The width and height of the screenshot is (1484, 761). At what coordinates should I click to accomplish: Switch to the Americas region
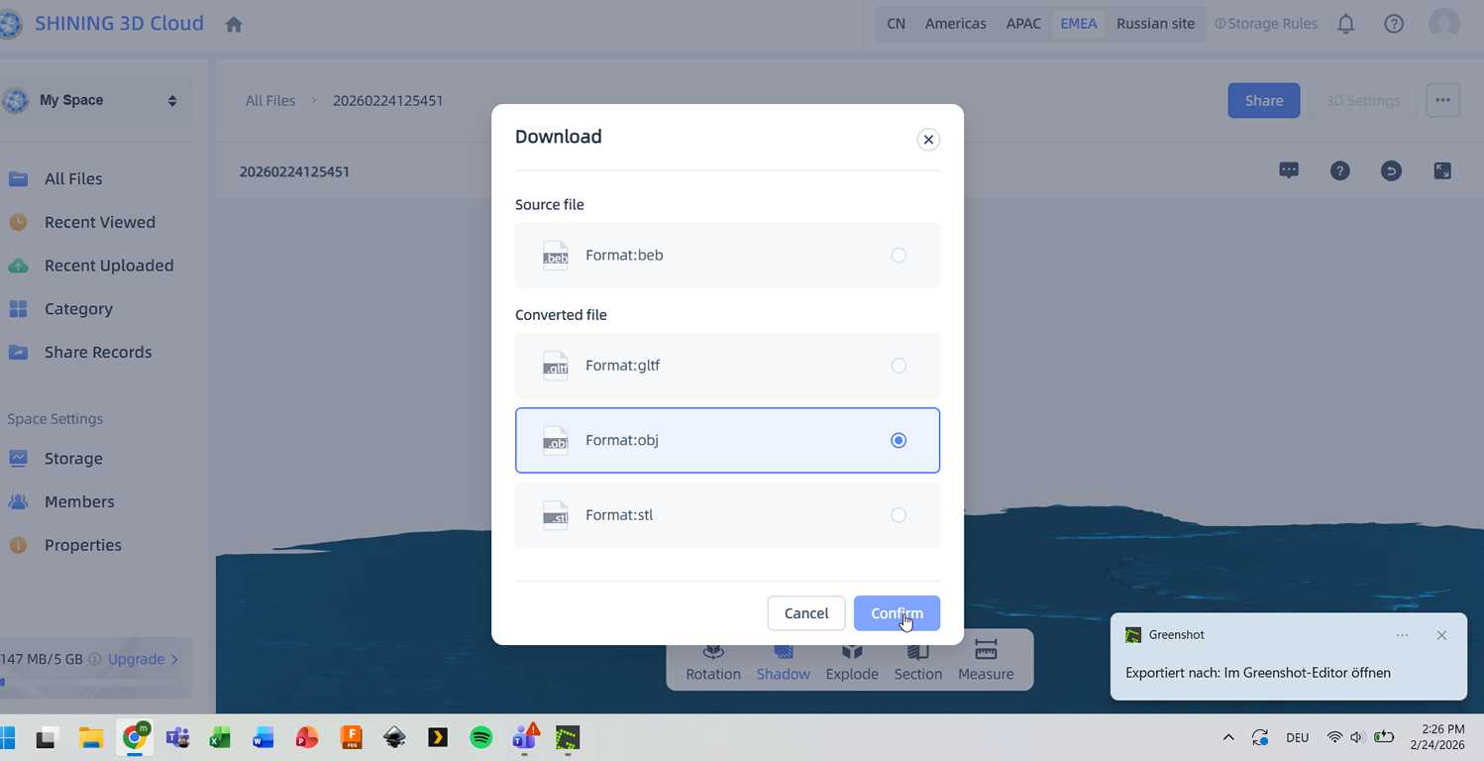(956, 24)
